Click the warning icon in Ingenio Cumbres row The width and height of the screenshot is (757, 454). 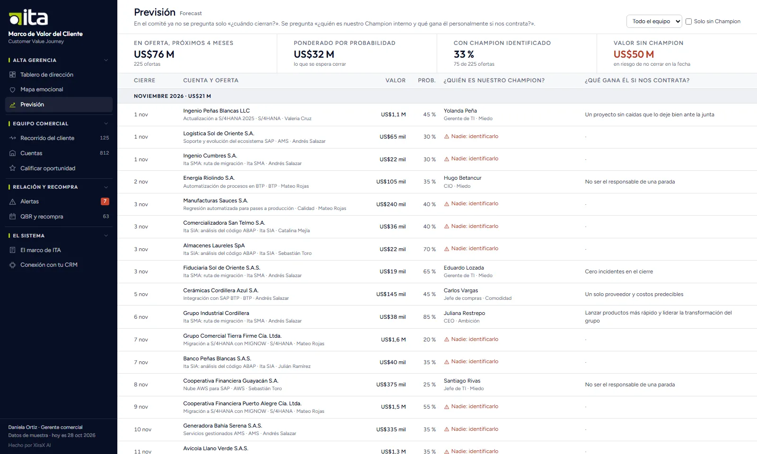click(447, 159)
